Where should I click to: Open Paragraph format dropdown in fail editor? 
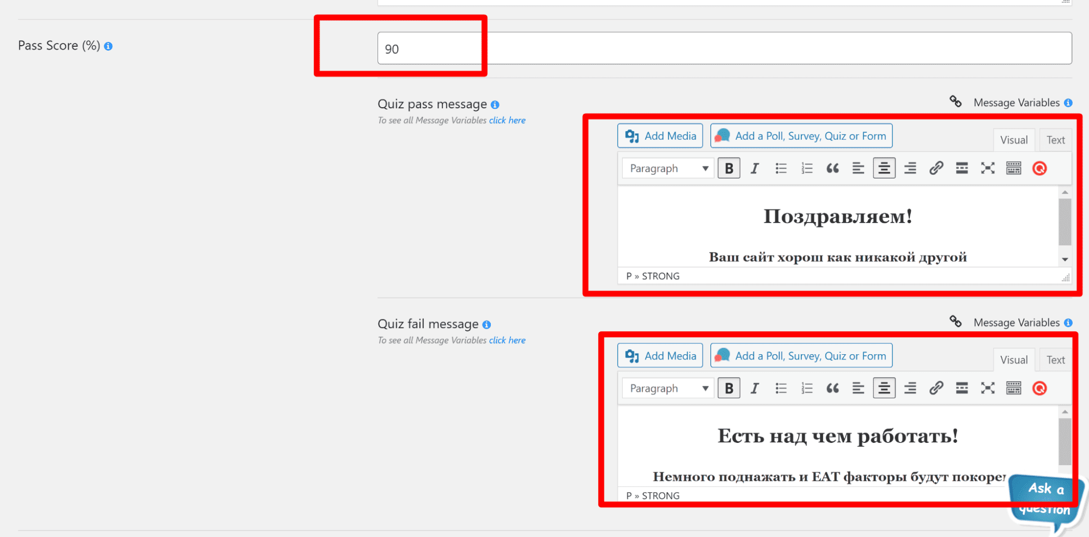tap(668, 388)
